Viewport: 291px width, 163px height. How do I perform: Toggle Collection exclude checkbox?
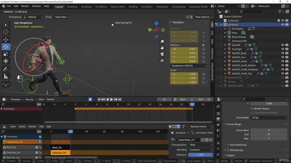click(x=279, y=20)
